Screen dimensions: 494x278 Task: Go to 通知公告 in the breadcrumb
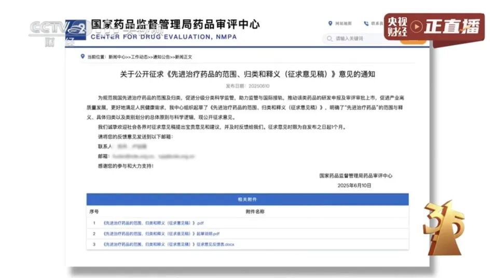pyautogui.click(x=161, y=57)
